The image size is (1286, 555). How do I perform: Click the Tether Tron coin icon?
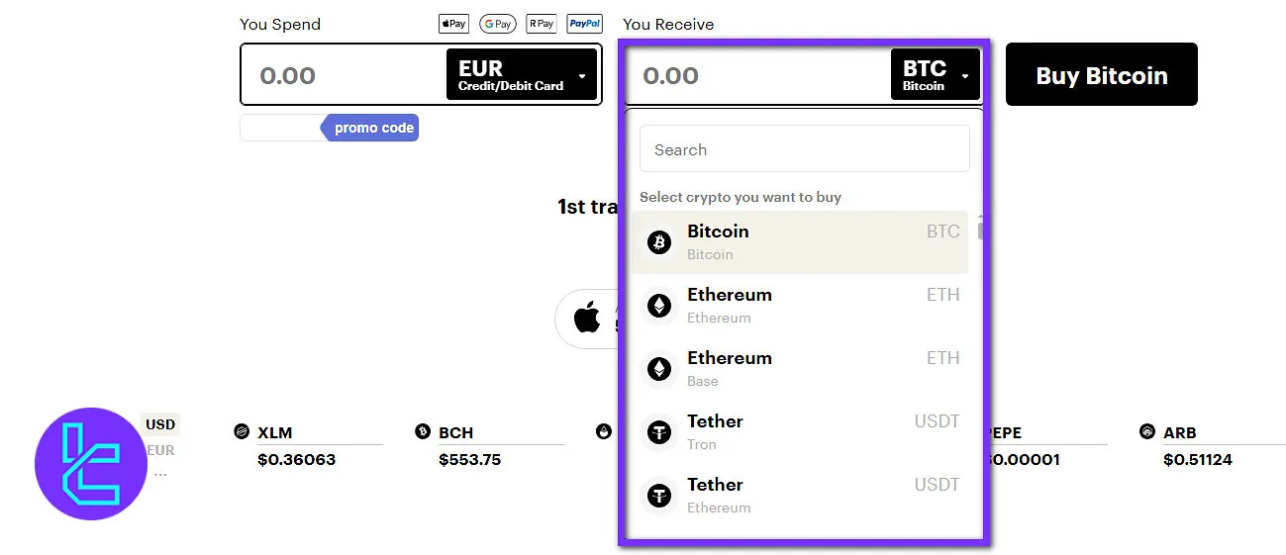pyautogui.click(x=659, y=432)
